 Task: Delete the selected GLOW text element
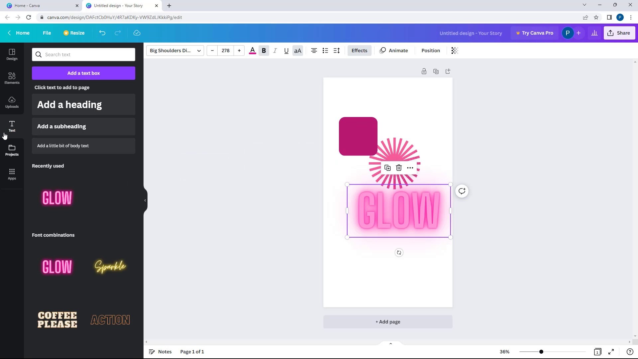(x=399, y=168)
